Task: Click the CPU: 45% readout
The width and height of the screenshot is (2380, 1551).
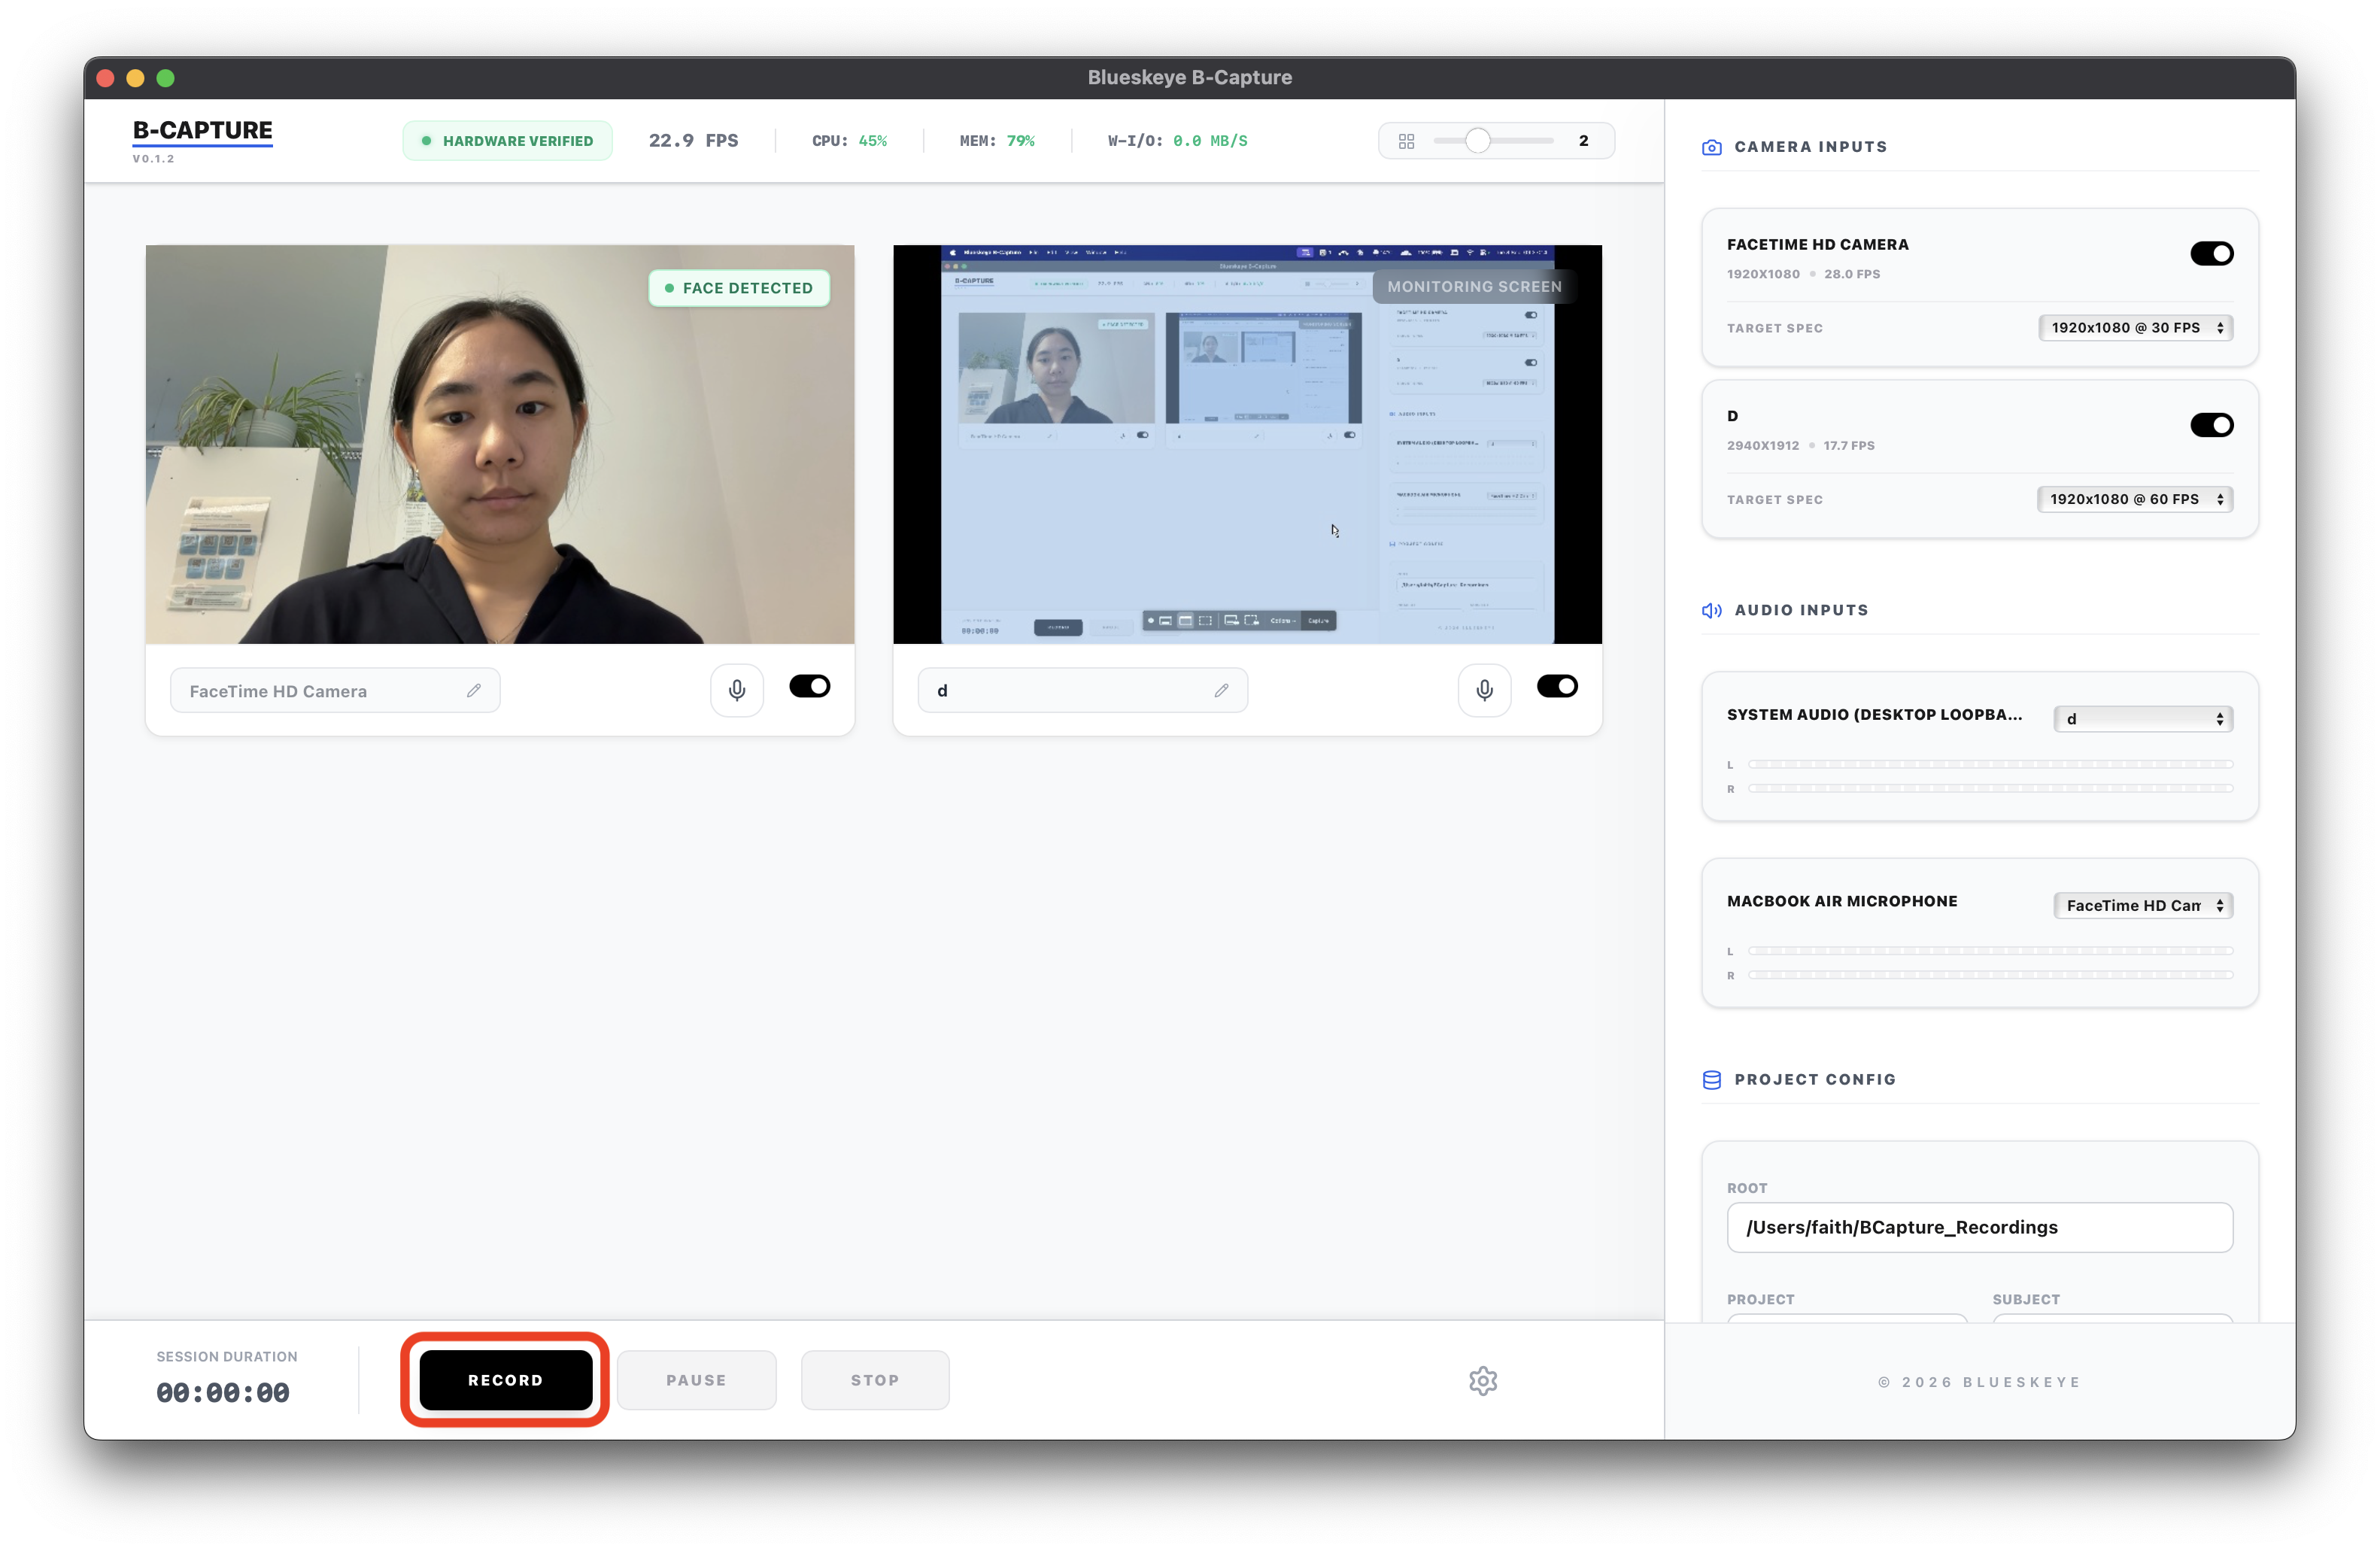Action: pyautogui.click(x=849, y=141)
